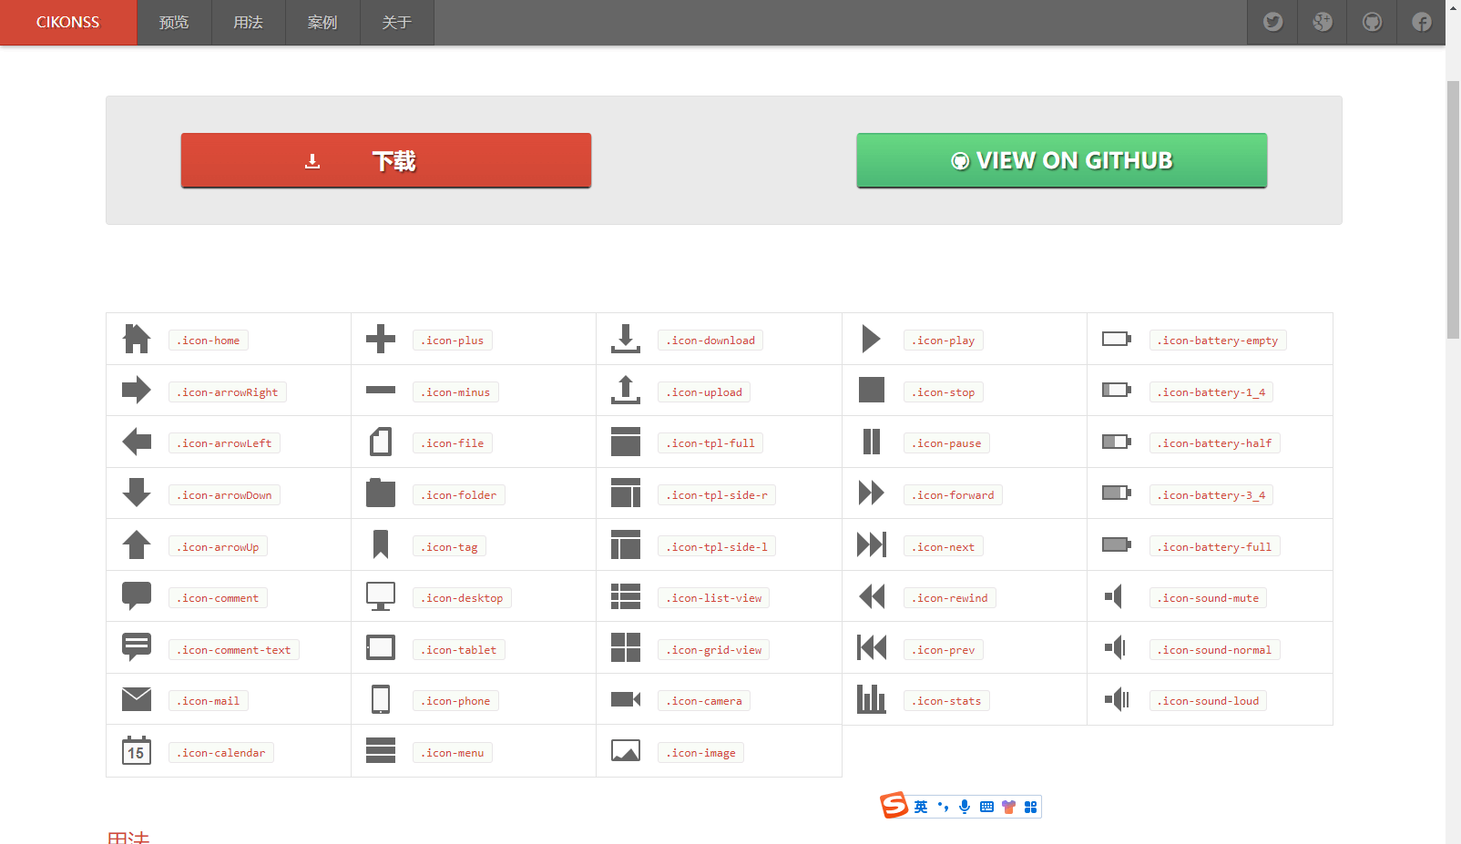Go to the 关于 navigation item
Viewport: 1461px width, 844px height.
[396, 22]
